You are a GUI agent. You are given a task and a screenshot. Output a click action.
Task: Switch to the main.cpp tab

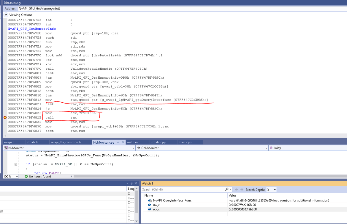pyautogui.click(x=184, y=142)
